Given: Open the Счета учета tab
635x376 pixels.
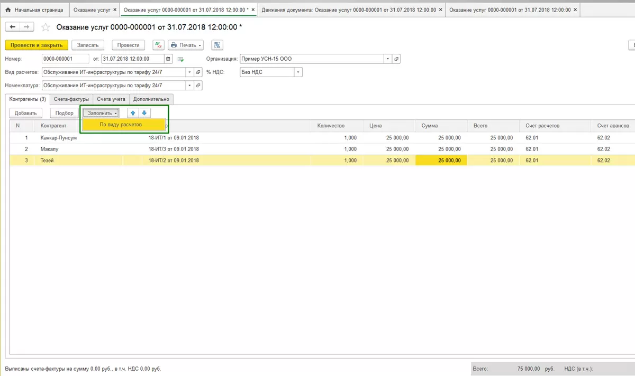Looking at the screenshot, I should pos(111,99).
